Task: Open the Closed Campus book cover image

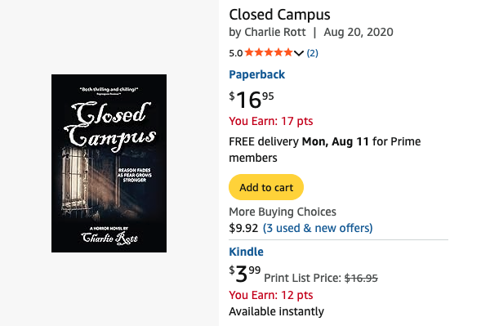Action: pyautogui.click(x=109, y=163)
